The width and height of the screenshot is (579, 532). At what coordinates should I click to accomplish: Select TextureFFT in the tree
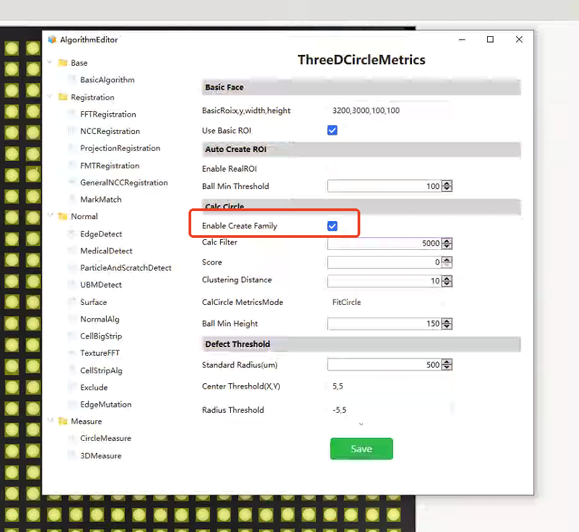[100, 353]
